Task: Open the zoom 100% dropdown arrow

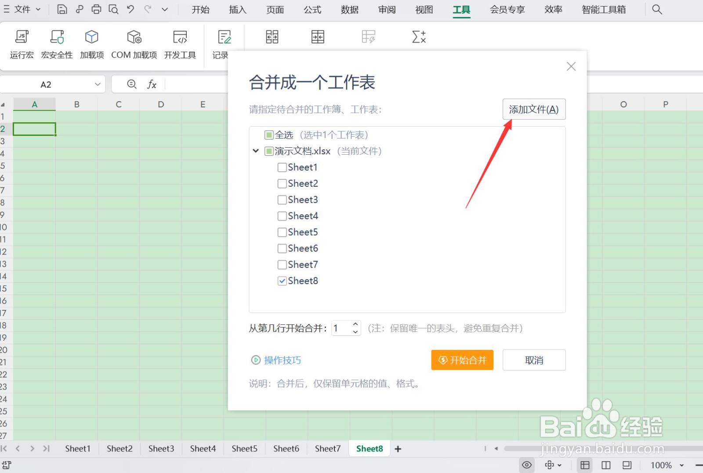Action: tap(682, 465)
